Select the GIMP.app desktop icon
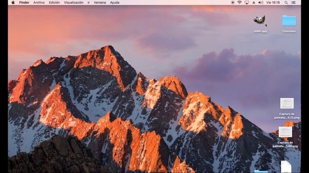The width and height of the screenshot is (309, 173). coord(260,21)
